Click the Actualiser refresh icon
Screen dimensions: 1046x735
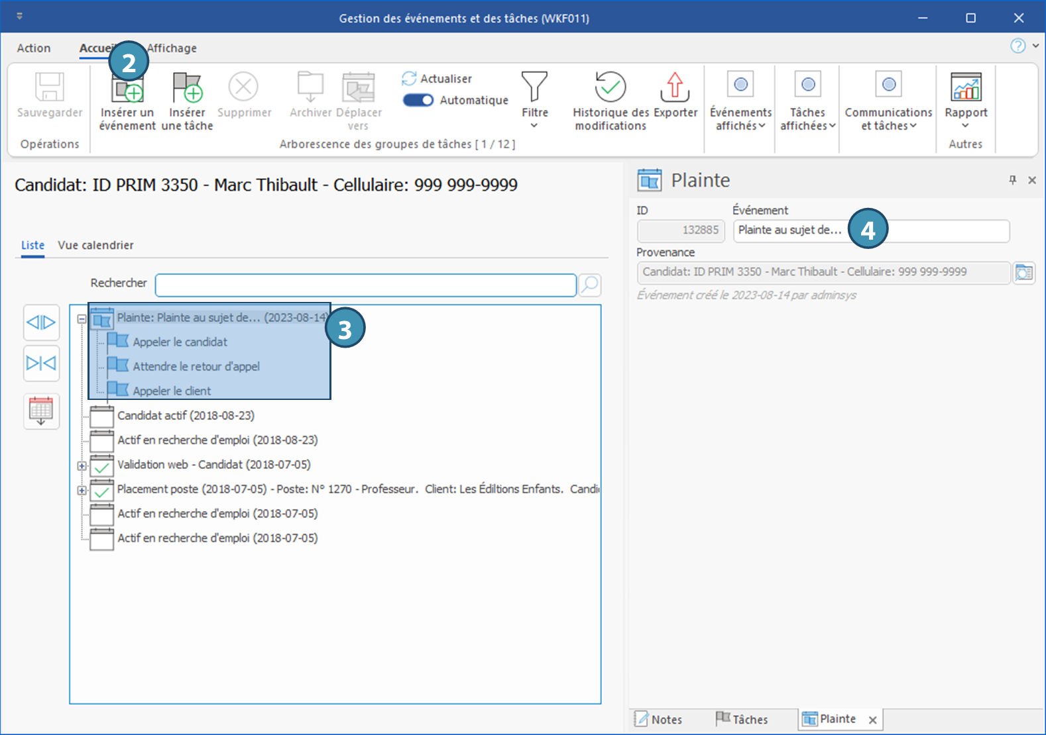[409, 79]
